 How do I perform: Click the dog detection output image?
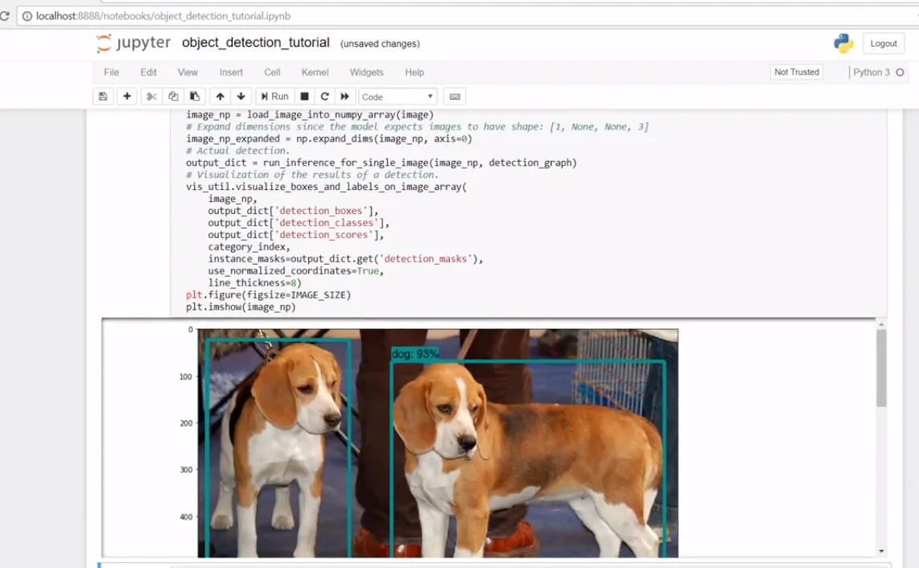coord(437,442)
